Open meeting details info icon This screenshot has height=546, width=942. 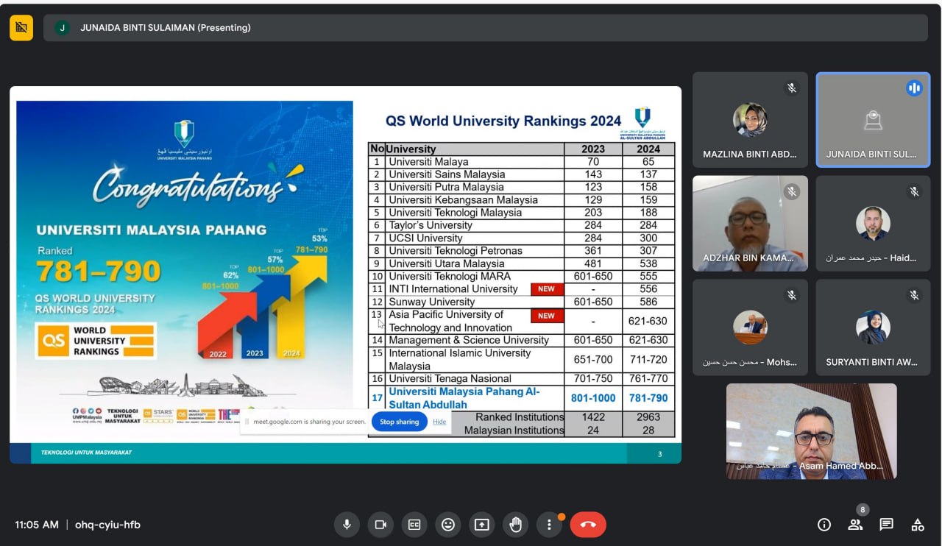(824, 525)
